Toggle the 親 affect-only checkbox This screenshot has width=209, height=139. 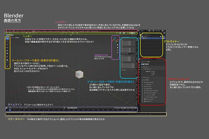tap(152, 75)
